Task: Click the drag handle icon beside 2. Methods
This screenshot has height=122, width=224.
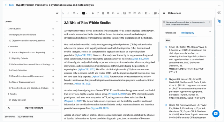Action: tap(53, 47)
